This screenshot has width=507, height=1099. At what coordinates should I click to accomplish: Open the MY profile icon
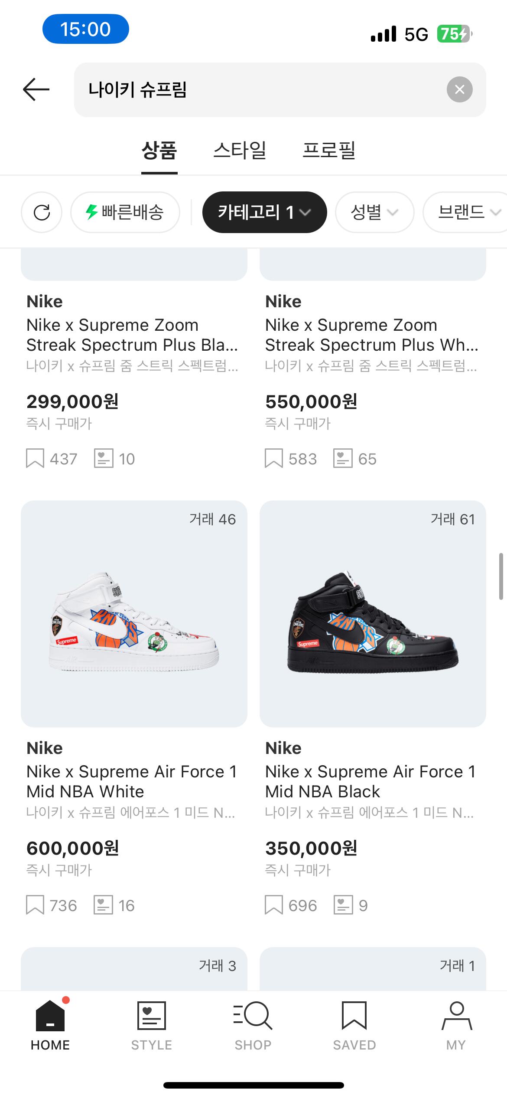(456, 1016)
